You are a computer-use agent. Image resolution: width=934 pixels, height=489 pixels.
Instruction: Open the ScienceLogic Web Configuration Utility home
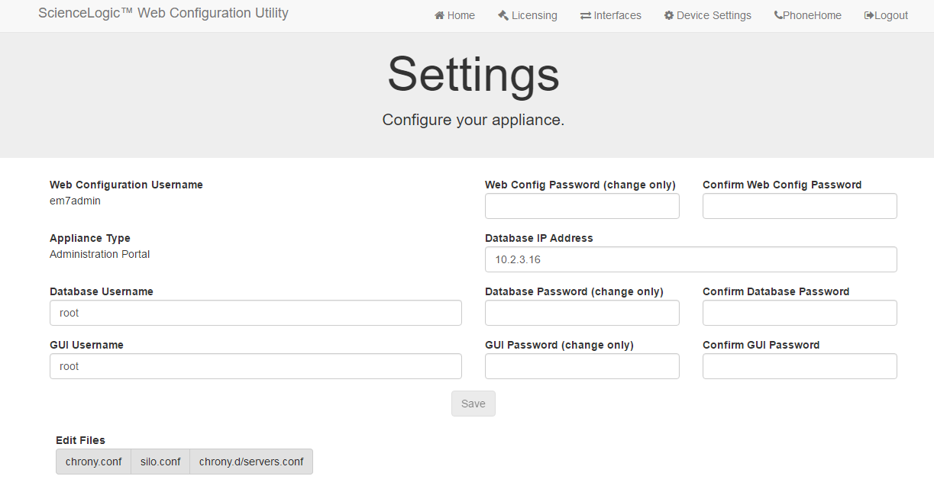click(163, 13)
